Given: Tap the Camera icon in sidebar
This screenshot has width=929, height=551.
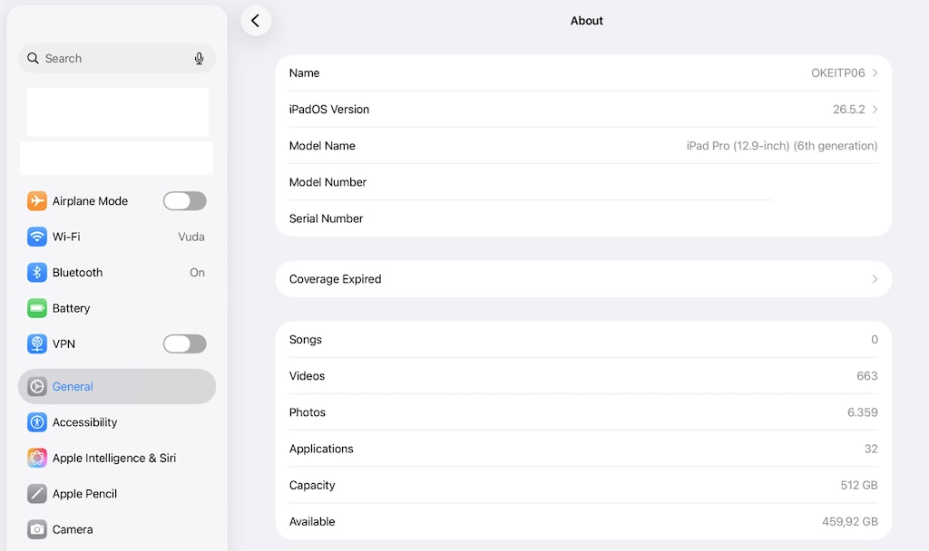Looking at the screenshot, I should pos(36,529).
